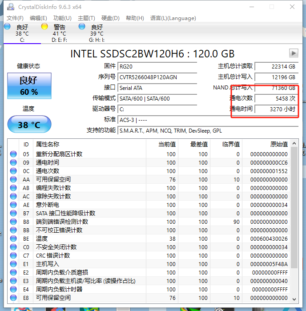Open the 语言(L)(Language) menu
Image resolution: width=306 pixels, height=311 pixels.
pos(173,18)
